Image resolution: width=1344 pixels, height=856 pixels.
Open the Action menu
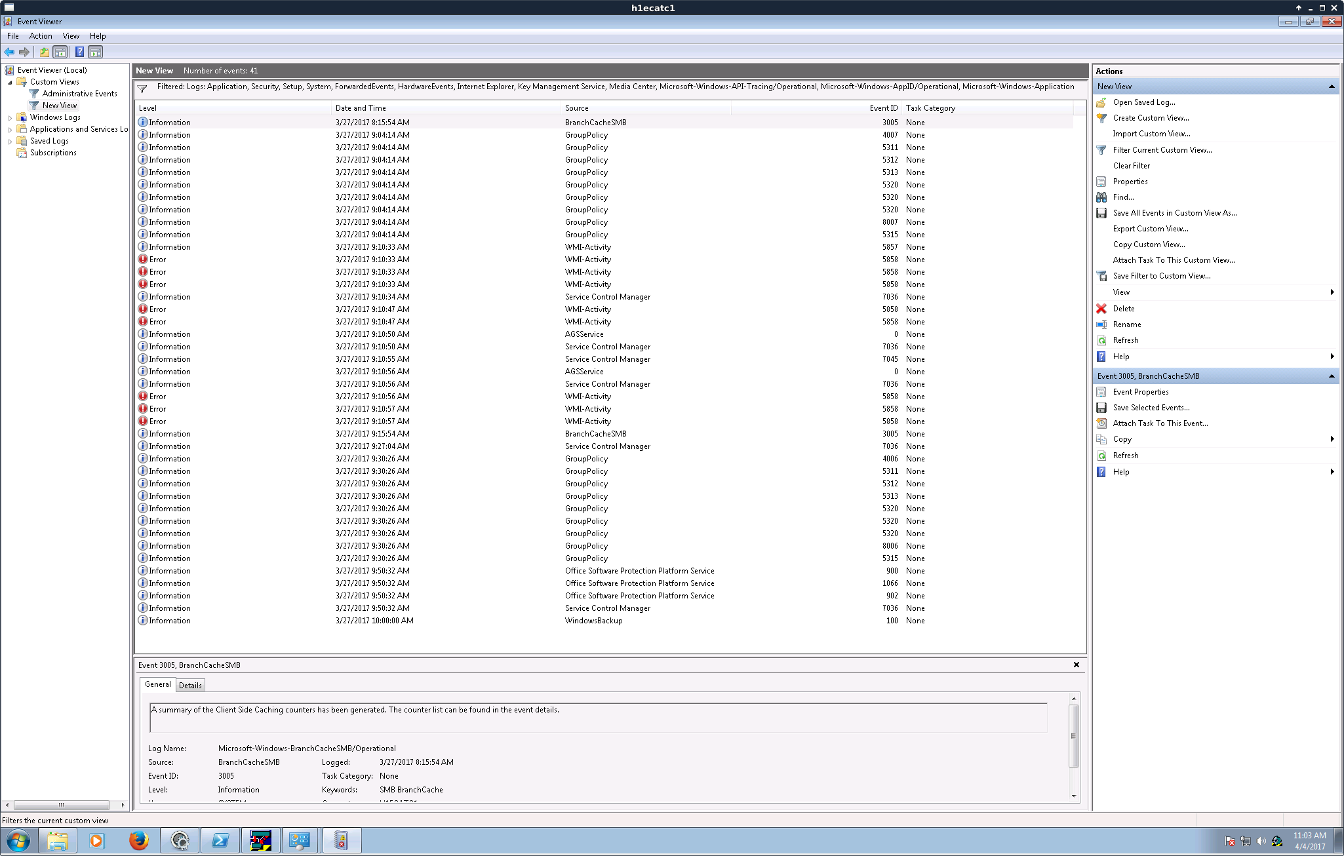tap(41, 36)
